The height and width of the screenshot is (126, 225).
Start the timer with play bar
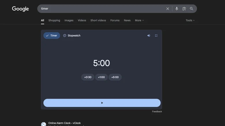102,103
